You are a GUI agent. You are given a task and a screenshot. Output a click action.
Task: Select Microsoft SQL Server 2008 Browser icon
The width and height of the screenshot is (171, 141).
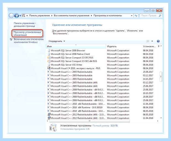(x=49, y=50)
